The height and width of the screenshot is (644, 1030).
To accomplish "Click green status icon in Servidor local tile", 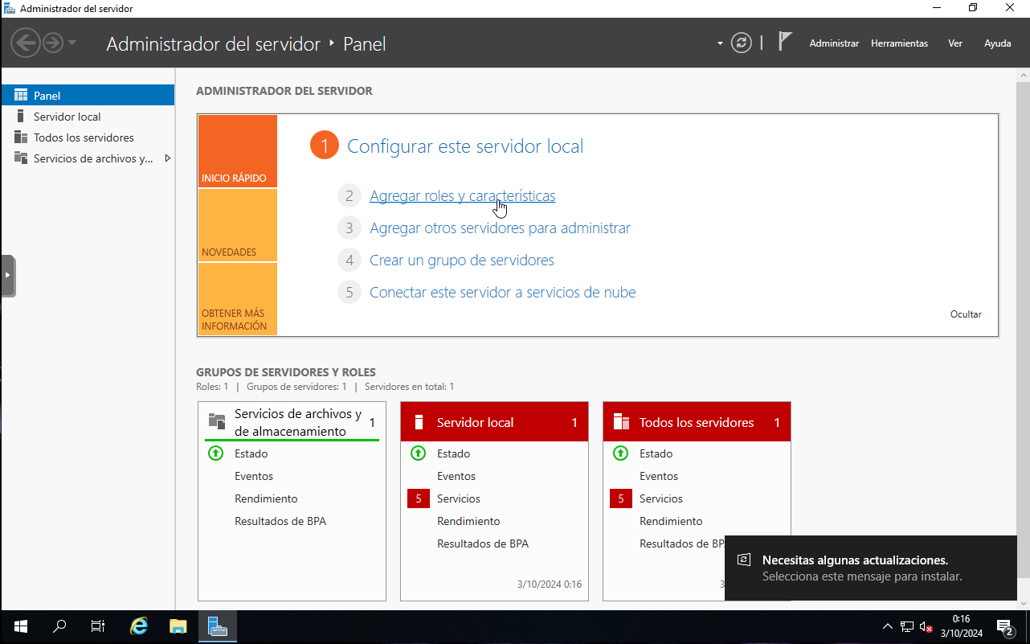I will click(418, 453).
